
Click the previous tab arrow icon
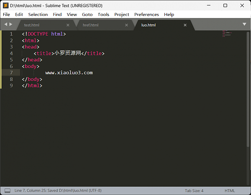point(5,25)
